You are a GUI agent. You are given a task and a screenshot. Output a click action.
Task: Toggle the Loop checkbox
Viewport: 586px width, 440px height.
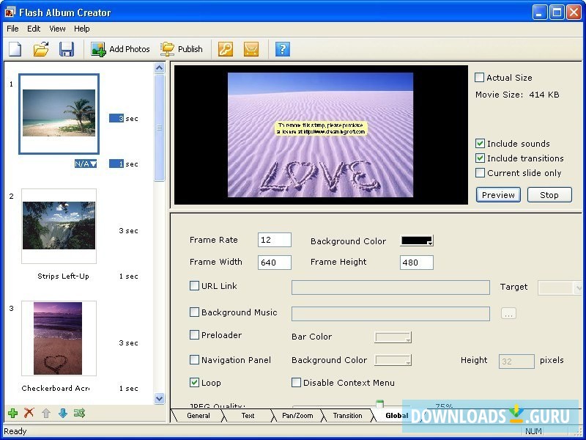(x=195, y=382)
